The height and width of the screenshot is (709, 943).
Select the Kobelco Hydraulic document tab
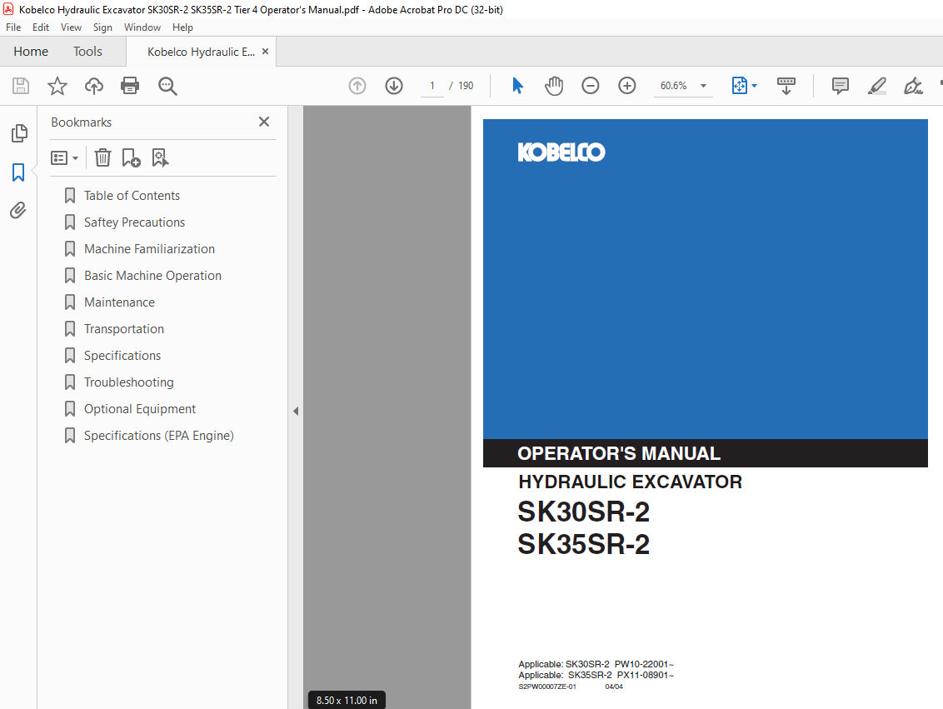[x=201, y=52]
